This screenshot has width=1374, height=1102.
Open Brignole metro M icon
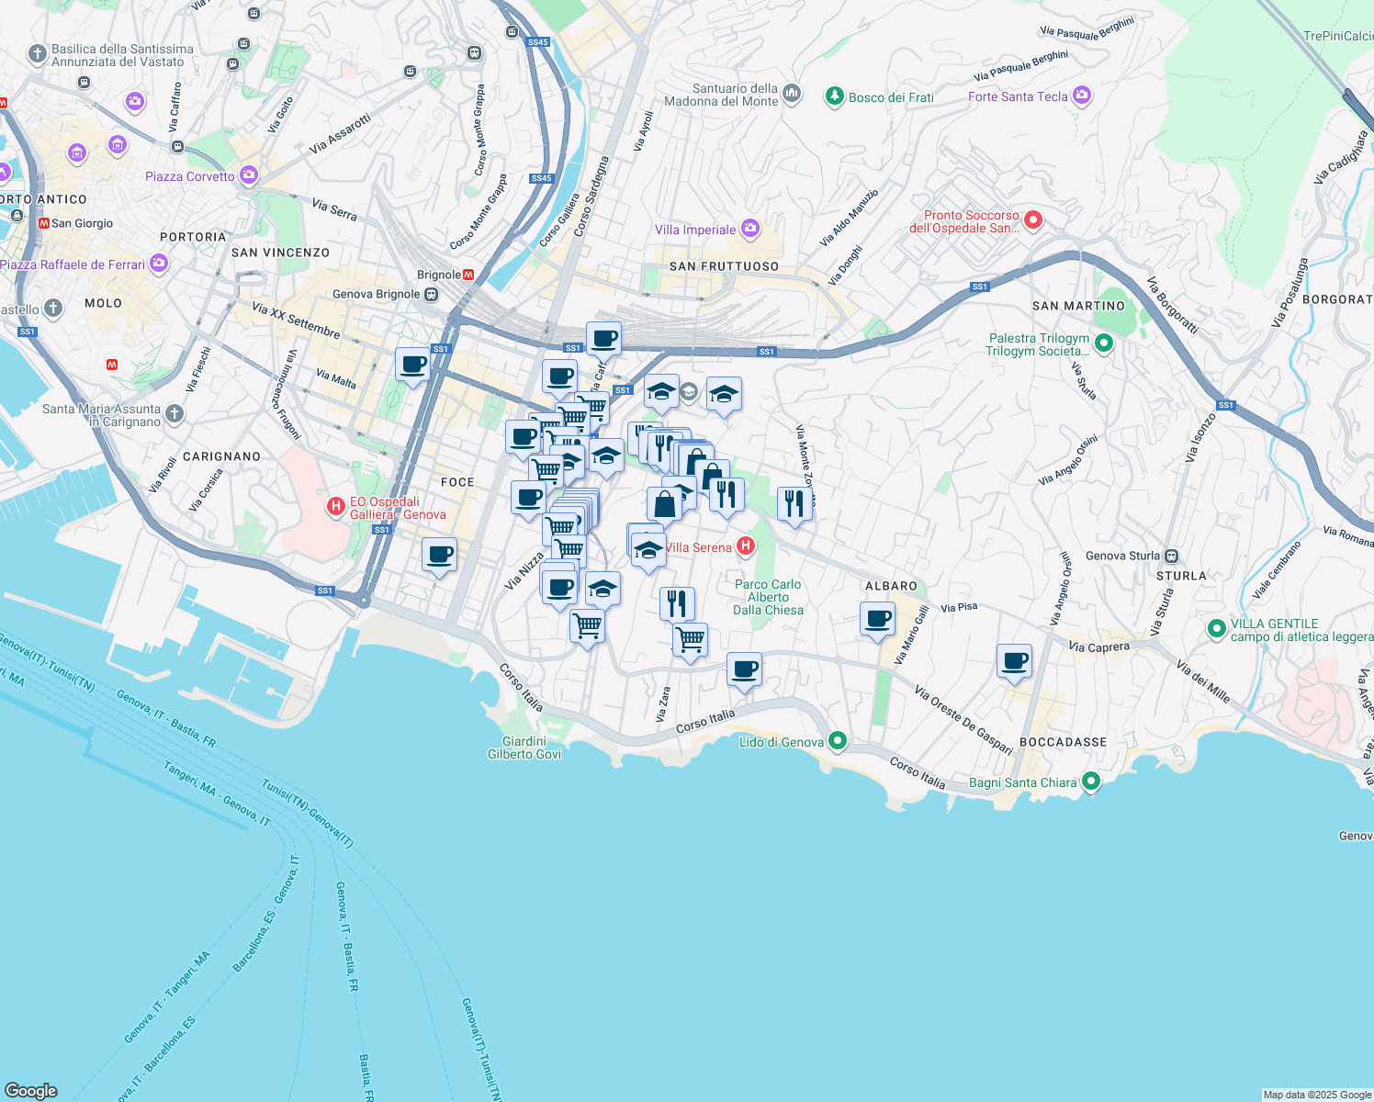coord(468,275)
